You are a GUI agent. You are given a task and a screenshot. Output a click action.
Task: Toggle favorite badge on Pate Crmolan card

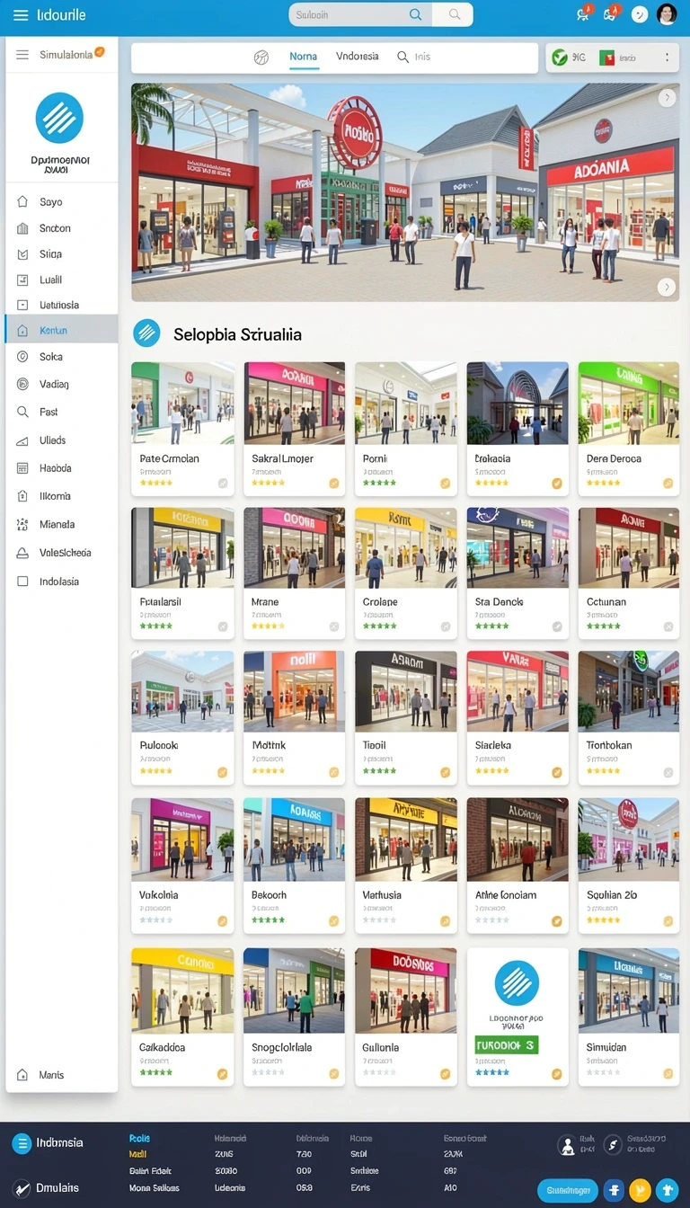pos(223,484)
